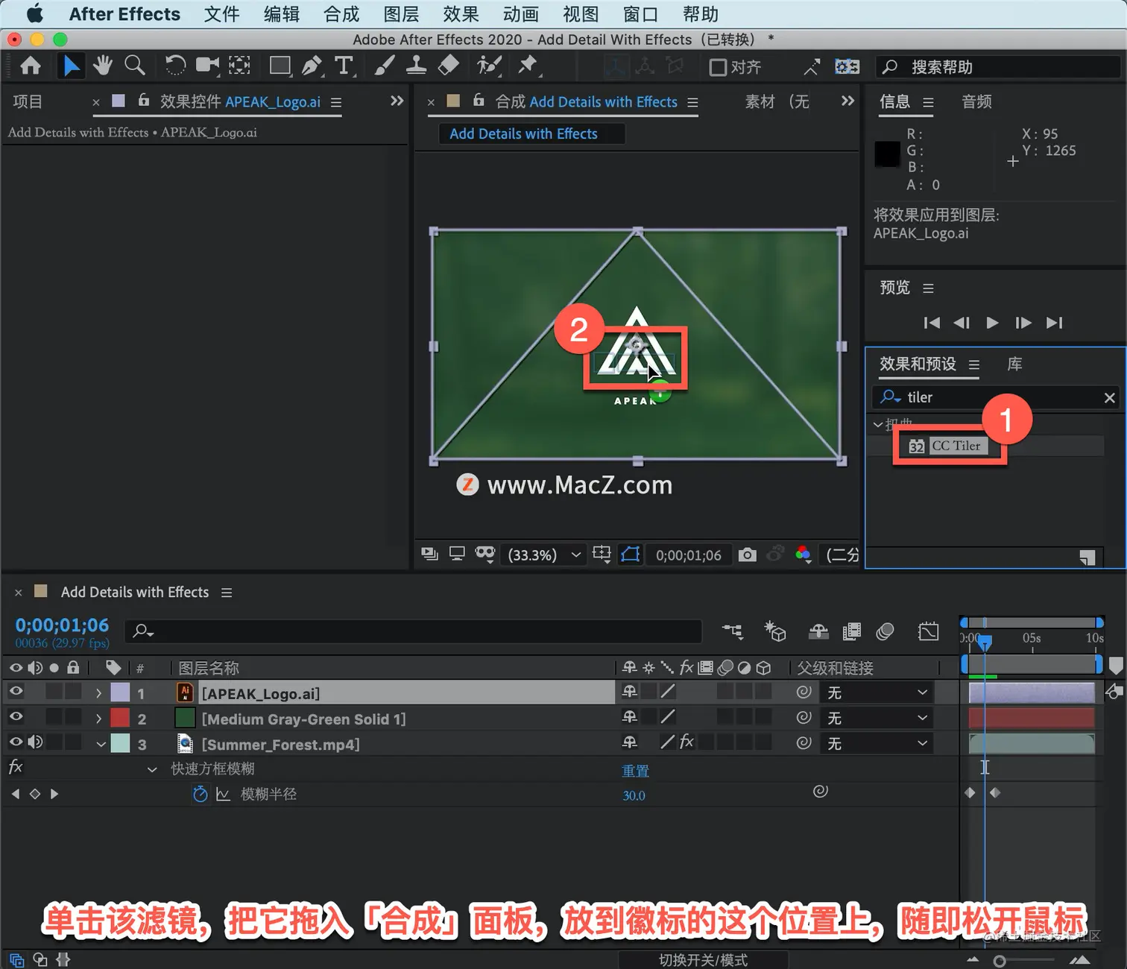1127x969 pixels.
Task: Hide the APEAK_Logo.ai layer eye
Action: [x=16, y=692]
